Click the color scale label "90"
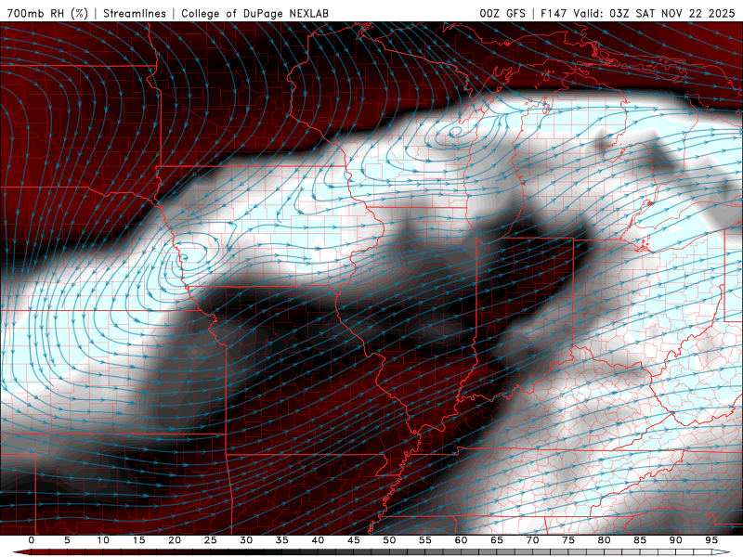This screenshot has height=557, width=743. 675,540
